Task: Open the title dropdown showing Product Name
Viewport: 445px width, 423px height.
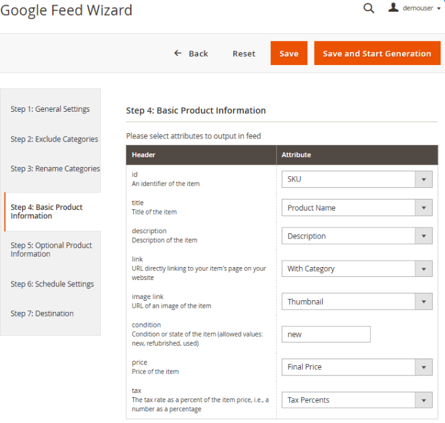Action: tap(357, 208)
